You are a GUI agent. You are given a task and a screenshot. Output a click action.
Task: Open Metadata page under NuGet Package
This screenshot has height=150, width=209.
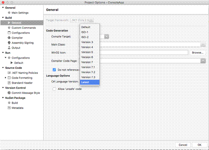point(17,108)
